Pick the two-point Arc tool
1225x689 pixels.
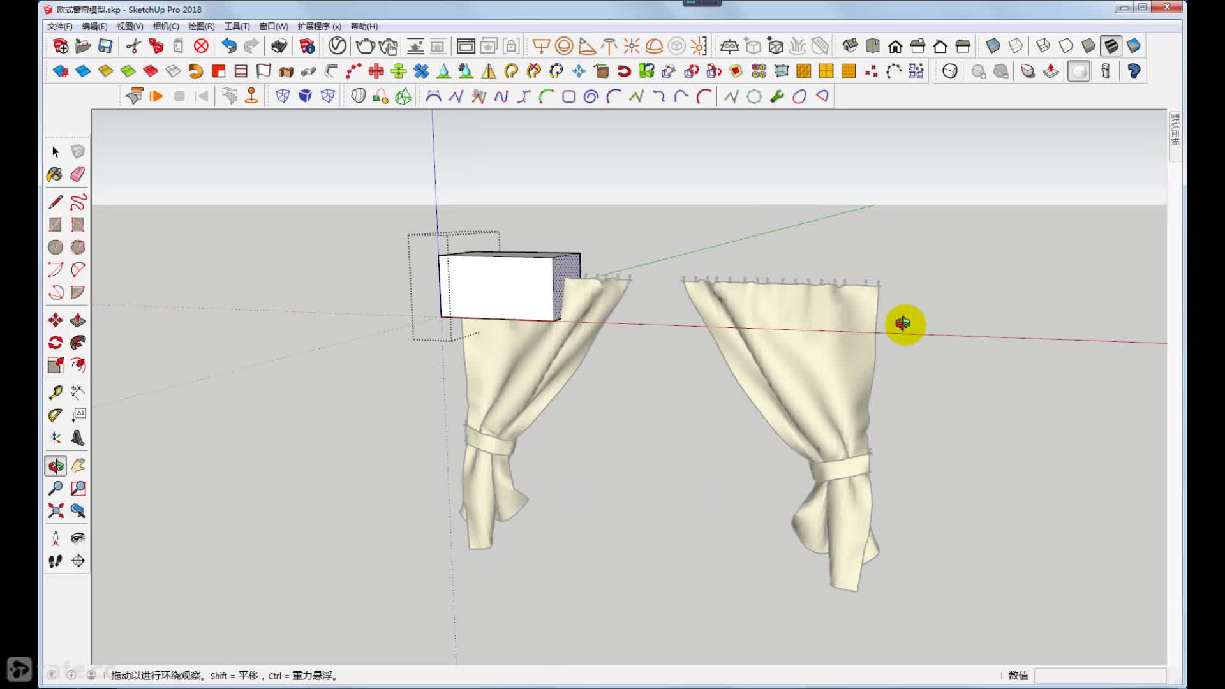coord(78,269)
